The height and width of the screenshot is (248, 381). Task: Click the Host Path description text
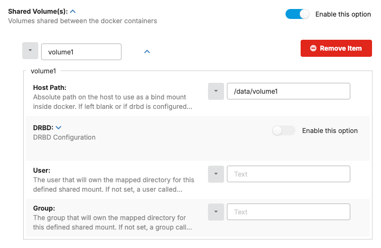(113, 102)
